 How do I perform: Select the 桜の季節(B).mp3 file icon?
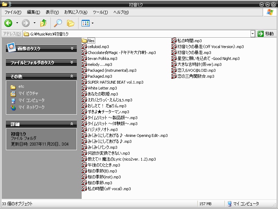84,171
